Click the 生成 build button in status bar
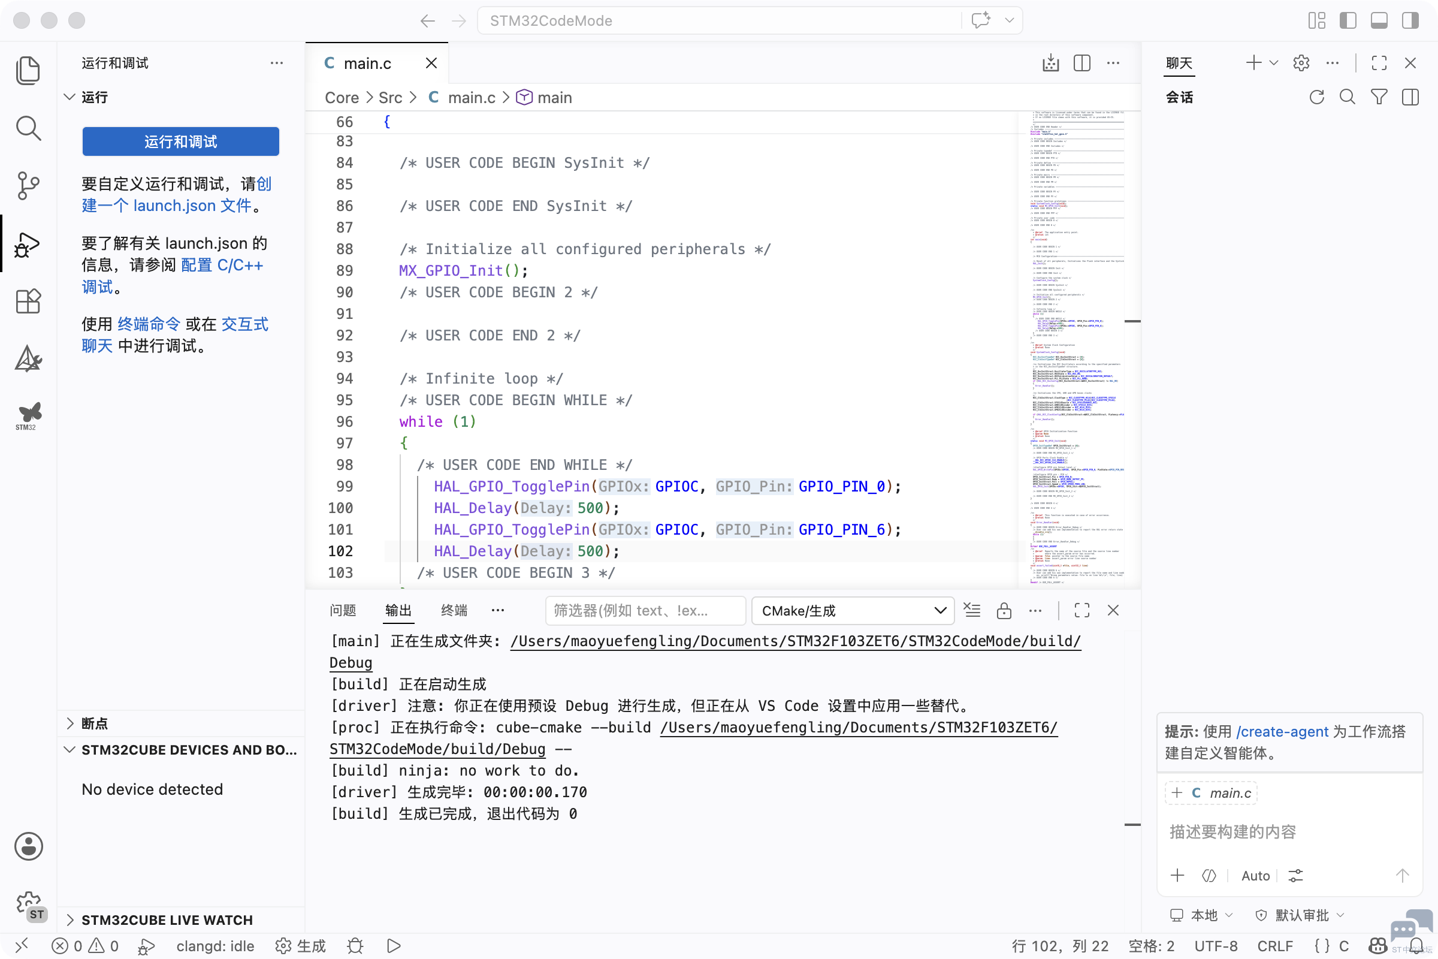Viewport: 1438px width, 959px height. coord(301,946)
